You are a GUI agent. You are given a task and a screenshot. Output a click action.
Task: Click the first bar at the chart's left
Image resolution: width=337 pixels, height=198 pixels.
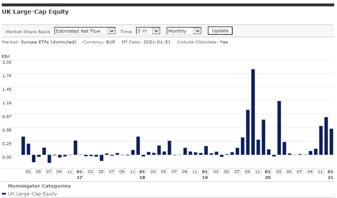23,146
